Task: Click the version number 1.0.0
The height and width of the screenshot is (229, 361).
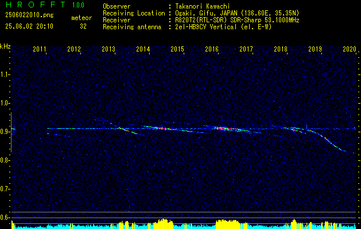Action: point(78,5)
